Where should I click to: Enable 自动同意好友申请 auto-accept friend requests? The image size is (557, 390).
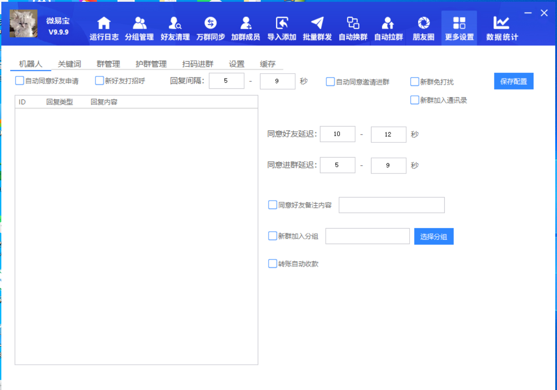pyautogui.click(x=19, y=80)
